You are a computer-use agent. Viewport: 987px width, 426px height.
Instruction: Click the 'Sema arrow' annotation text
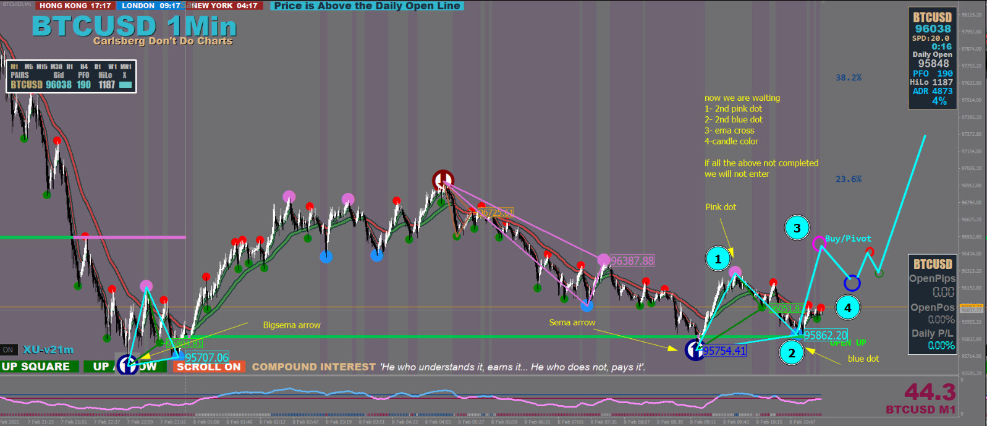572,323
